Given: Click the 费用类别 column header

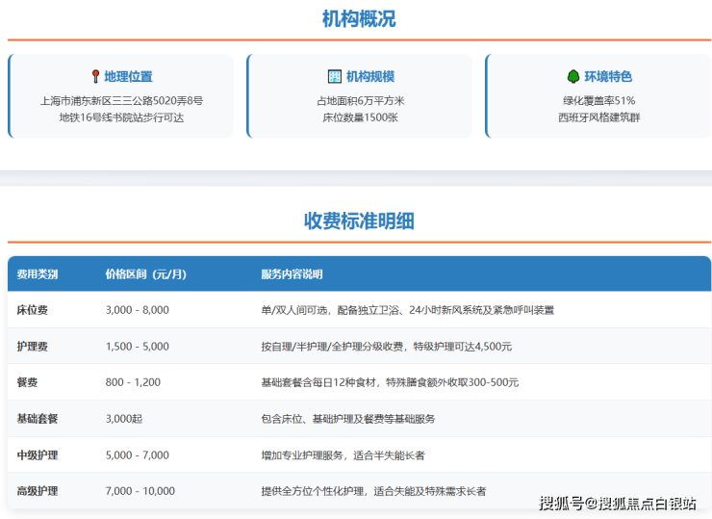Looking at the screenshot, I should [38, 274].
